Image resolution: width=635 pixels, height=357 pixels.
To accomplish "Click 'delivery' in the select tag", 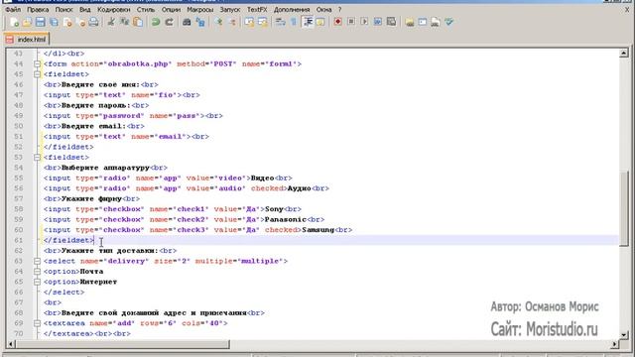I will click(126, 261).
